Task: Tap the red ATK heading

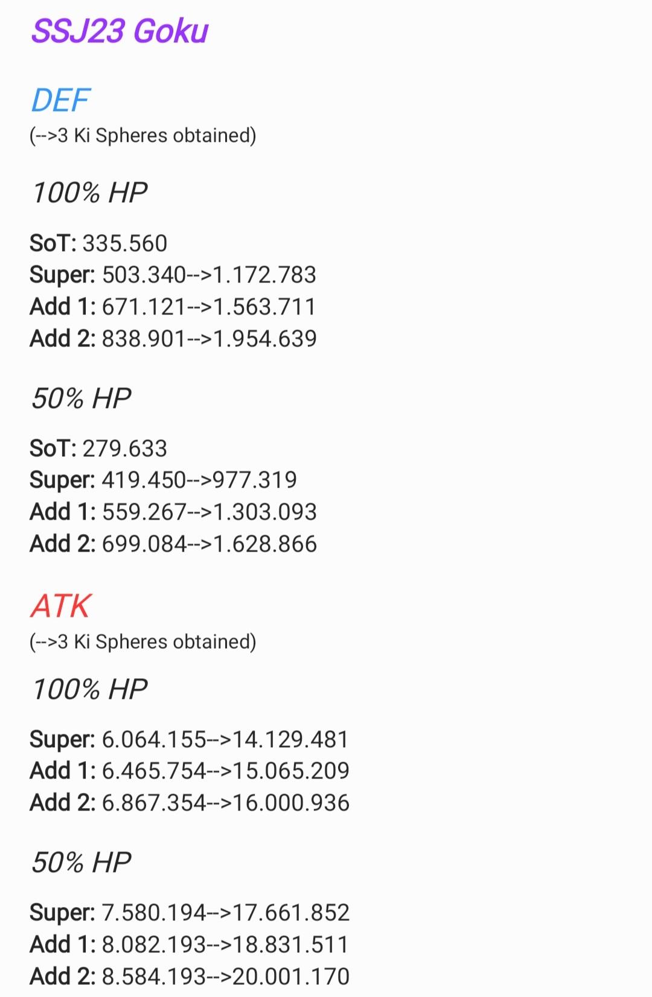Action: click(x=61, y=606)
